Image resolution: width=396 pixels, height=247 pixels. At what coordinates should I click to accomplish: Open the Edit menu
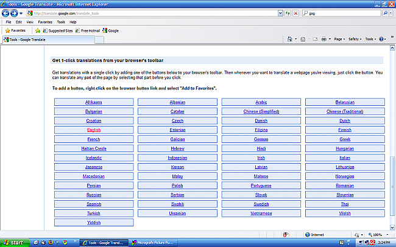19,22
